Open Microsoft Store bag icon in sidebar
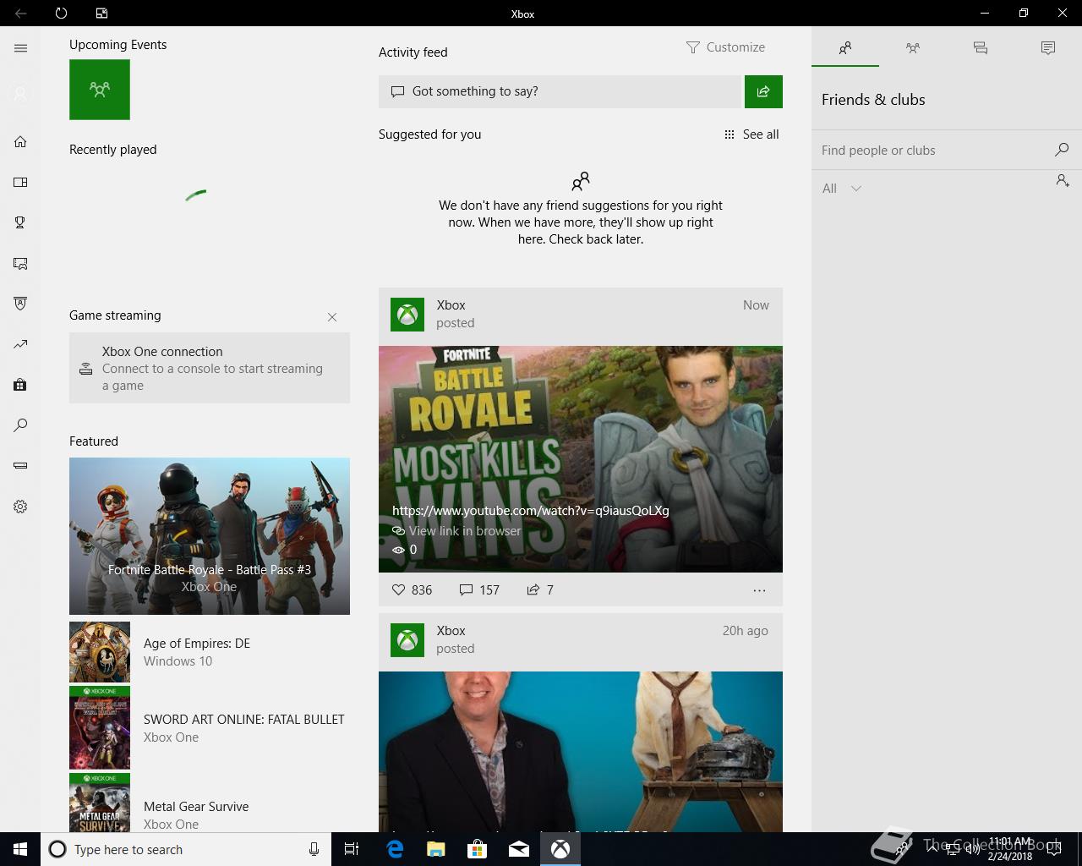The height and width of the screenshot is (866, 1082). point(20,385)
